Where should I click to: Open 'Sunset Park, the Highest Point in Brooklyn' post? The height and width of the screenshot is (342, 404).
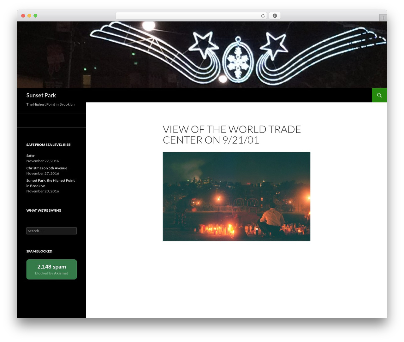[x=50, y=183]
